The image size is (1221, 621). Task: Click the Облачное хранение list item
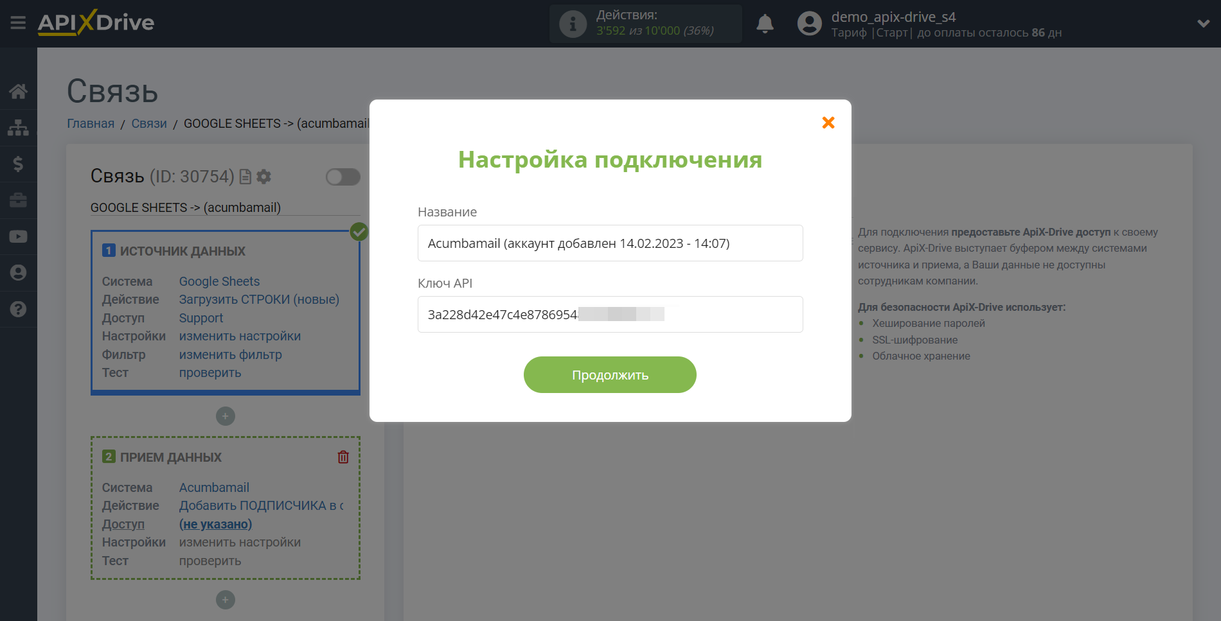point(921,356)
